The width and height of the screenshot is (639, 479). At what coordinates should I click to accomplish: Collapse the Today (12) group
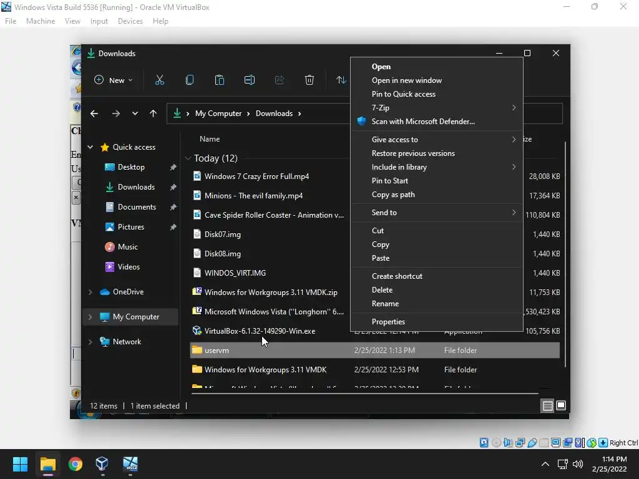pyautogui.click(x=188, y=158)
